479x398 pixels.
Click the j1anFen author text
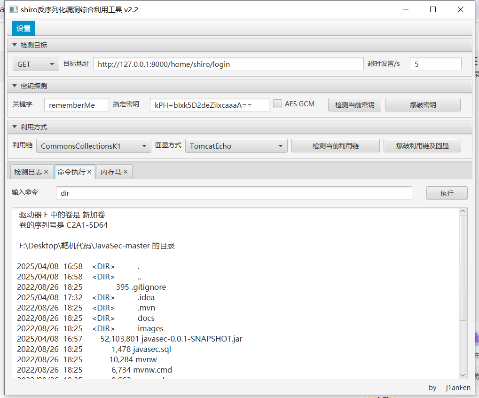(458, 388)
